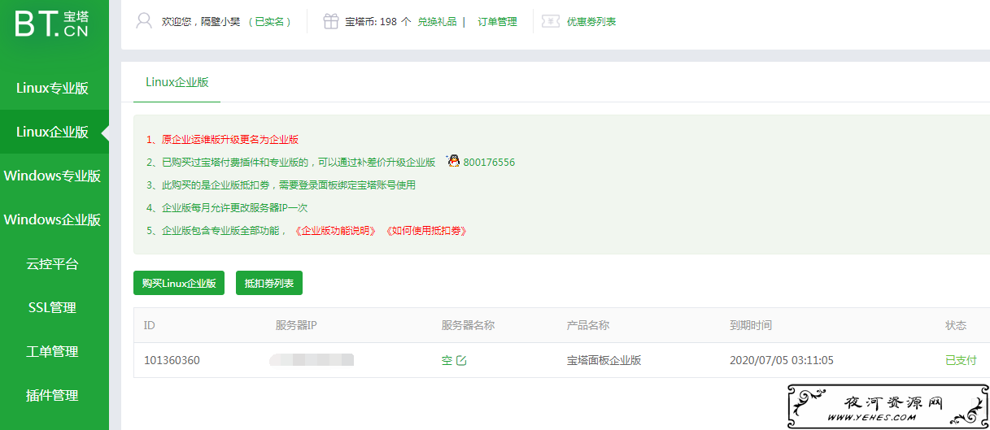Click the 状态 column header

[956, 325]
